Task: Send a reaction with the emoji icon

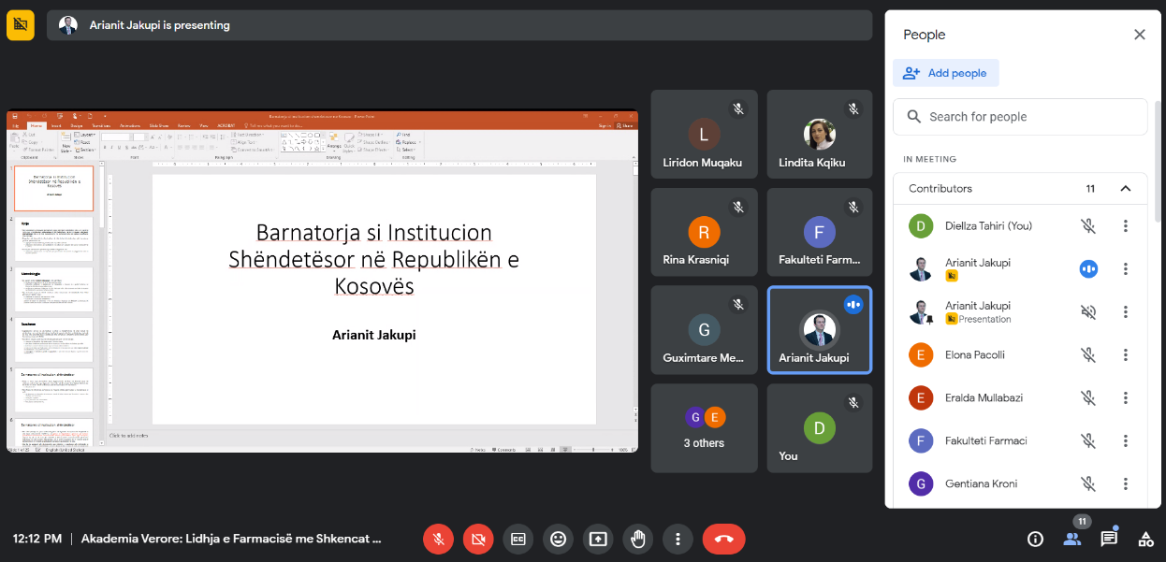Action: (x=559, y=539)
